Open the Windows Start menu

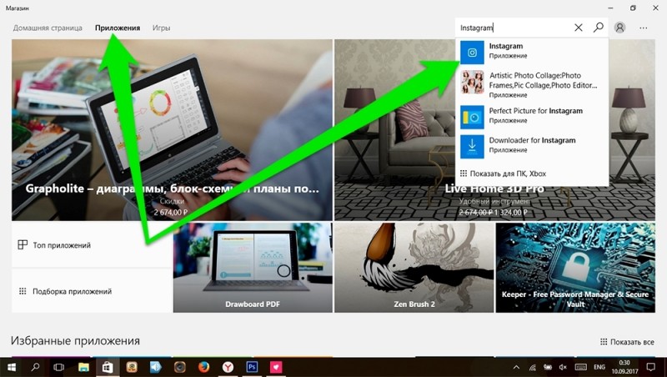tap(12, 367)
